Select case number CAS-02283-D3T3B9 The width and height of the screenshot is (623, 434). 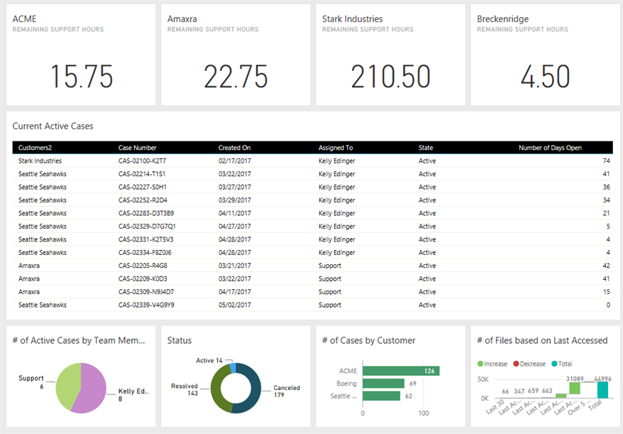coord(146,213)
